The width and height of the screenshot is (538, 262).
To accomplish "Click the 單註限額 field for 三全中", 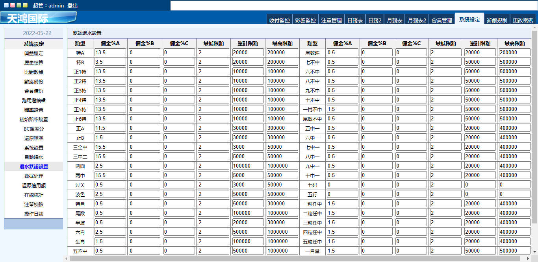I will (248, 147).
